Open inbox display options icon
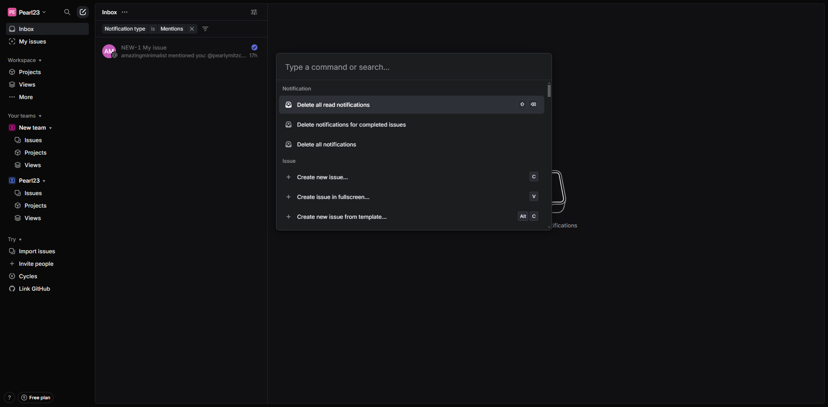The height and width of the screenshot is (407, 828). coord(254,12)
